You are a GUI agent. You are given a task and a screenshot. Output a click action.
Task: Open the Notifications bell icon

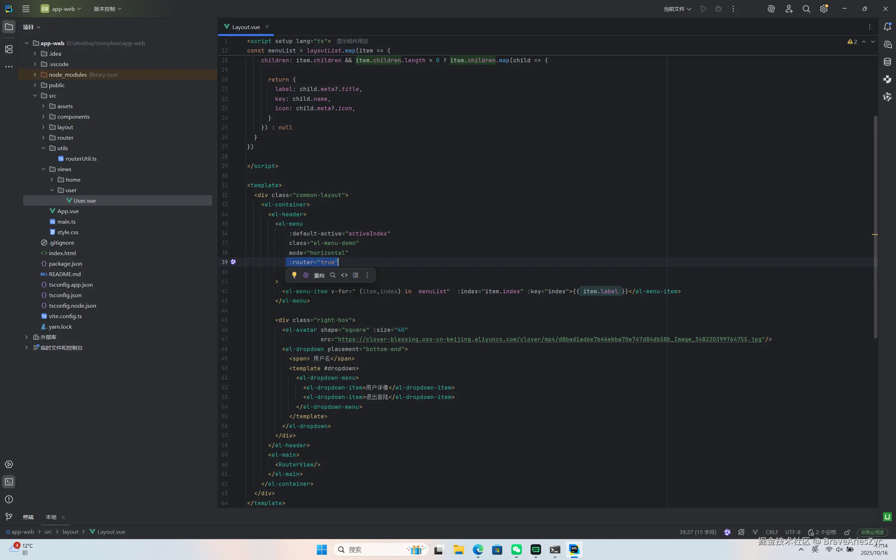click(x=888, y=27)
